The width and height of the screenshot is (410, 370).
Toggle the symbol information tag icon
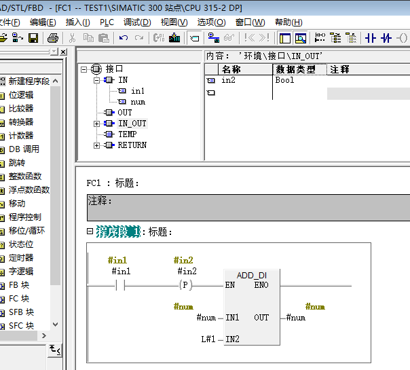[x=194, y=39]
